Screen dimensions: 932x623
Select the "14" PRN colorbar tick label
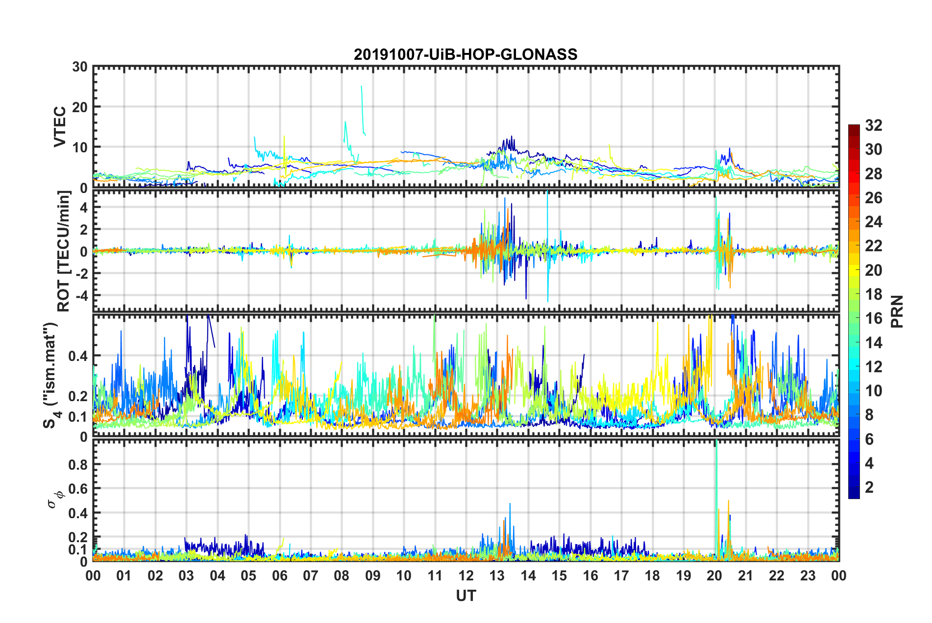tap(873, 342)
